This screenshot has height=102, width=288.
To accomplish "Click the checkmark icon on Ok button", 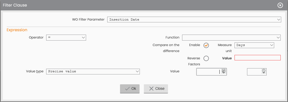I will click(x=127, y=89).
